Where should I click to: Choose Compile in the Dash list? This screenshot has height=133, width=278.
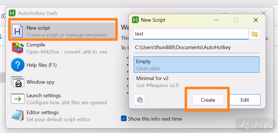point(63,48)
